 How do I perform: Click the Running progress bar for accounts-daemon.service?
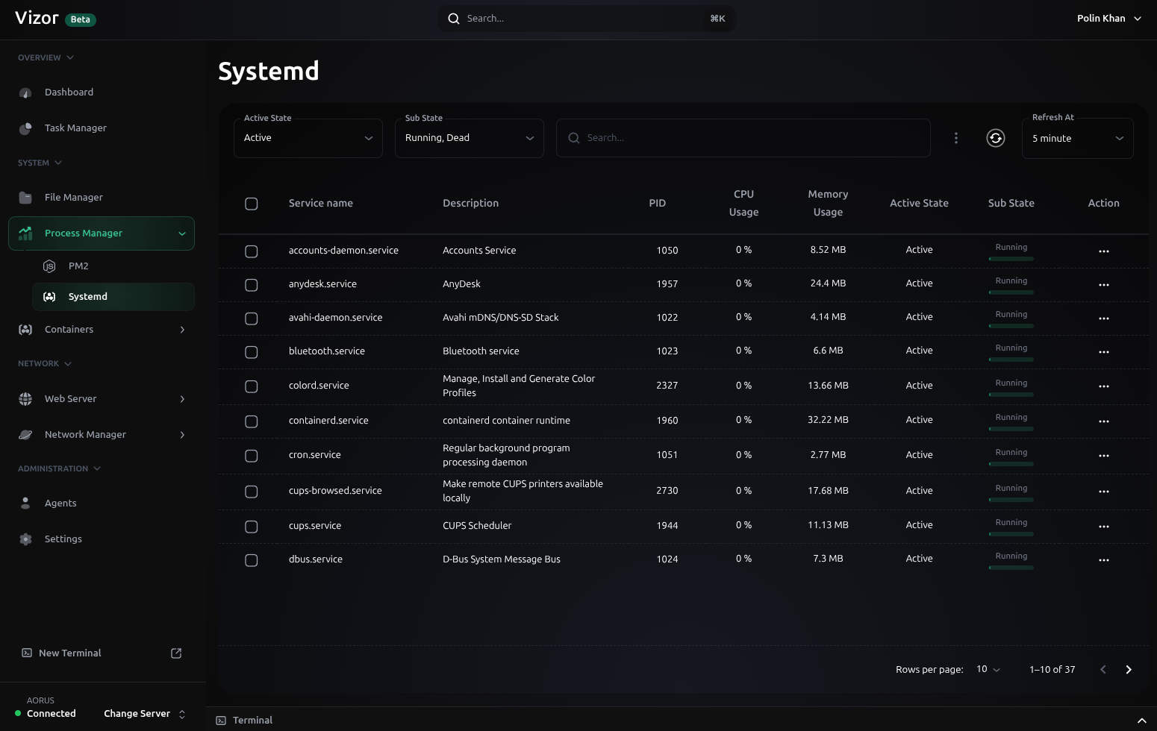(1011, 259)
